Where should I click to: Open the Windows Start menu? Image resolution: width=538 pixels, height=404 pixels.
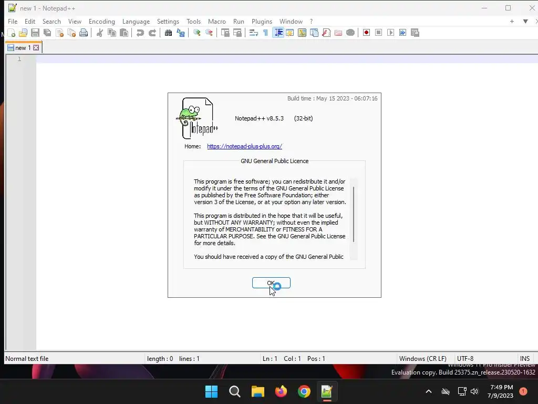(211, 391)
